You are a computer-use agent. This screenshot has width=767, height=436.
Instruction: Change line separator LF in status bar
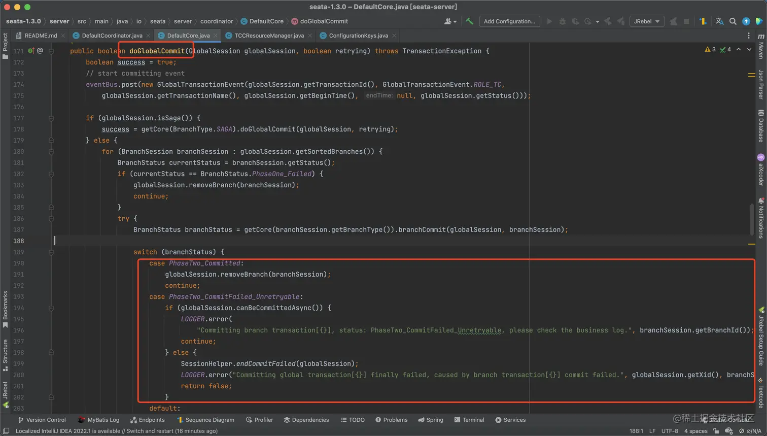(652, 431)
